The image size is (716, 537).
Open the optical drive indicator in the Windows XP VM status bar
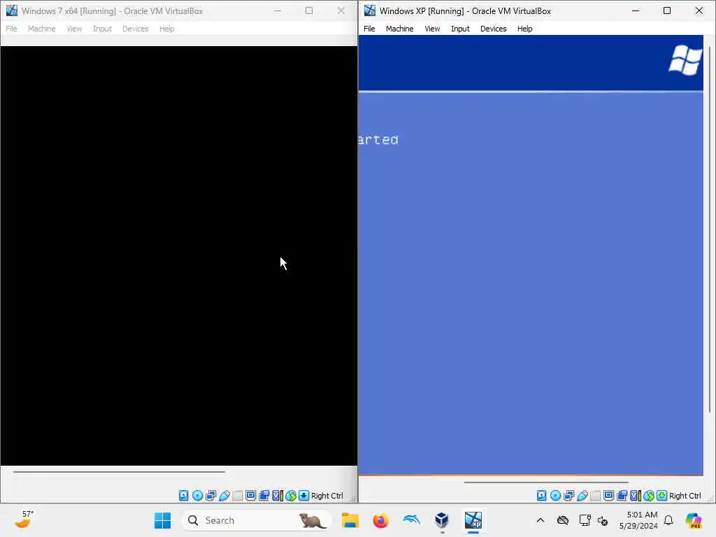tap(555, 496)
